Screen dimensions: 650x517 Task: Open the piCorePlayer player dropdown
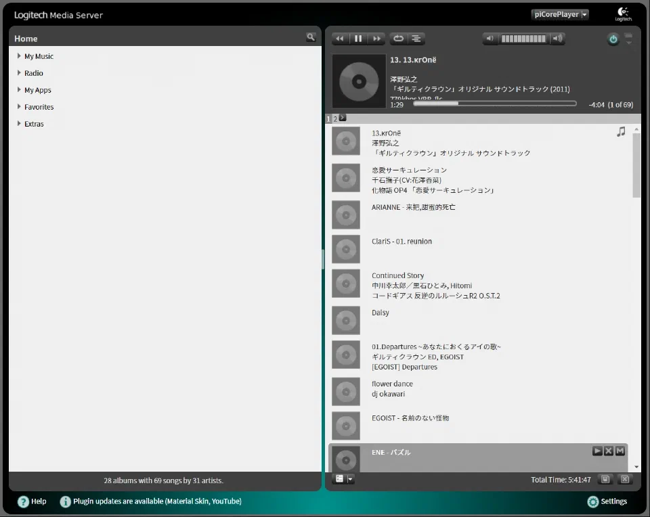(561, 14)
